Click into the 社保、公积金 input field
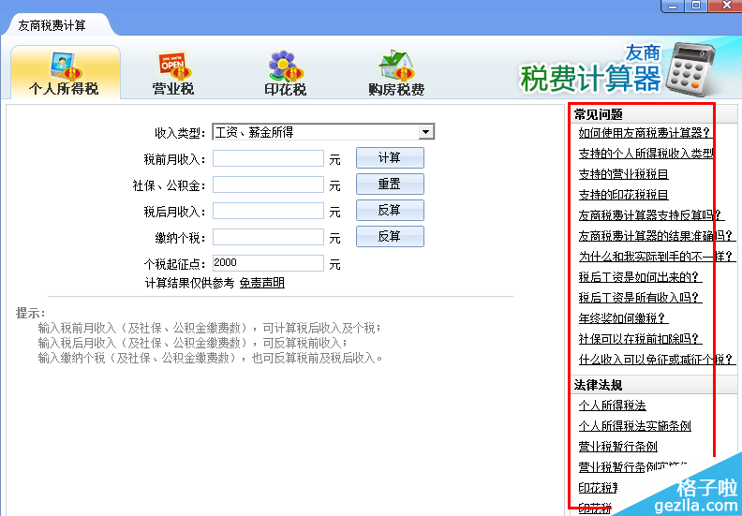This screenshot has width=742, height=516. [268, 185]
